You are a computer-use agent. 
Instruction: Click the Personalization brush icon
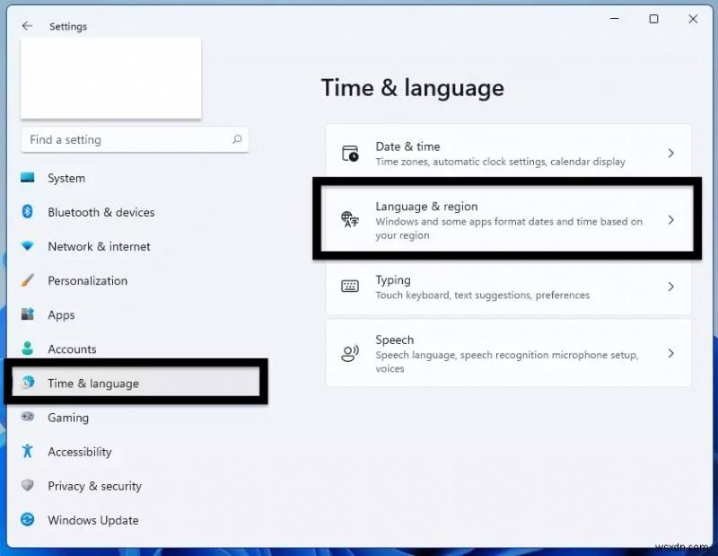click(x=29, y=281)
